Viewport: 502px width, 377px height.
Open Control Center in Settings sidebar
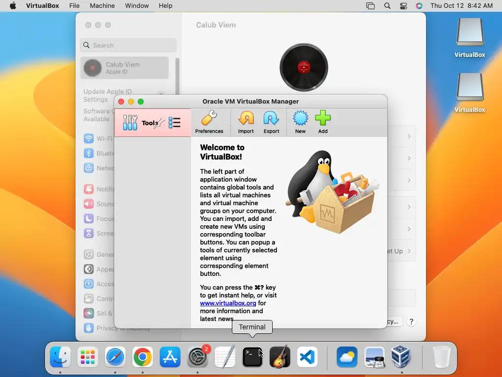(x=98, y=299)
